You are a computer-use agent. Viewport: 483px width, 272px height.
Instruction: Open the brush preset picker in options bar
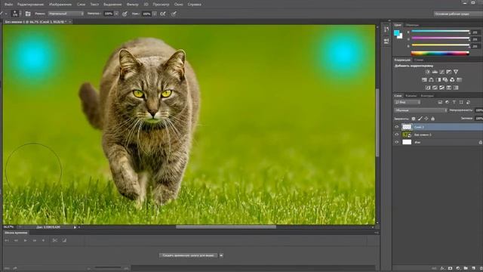[x=16, y=14]
